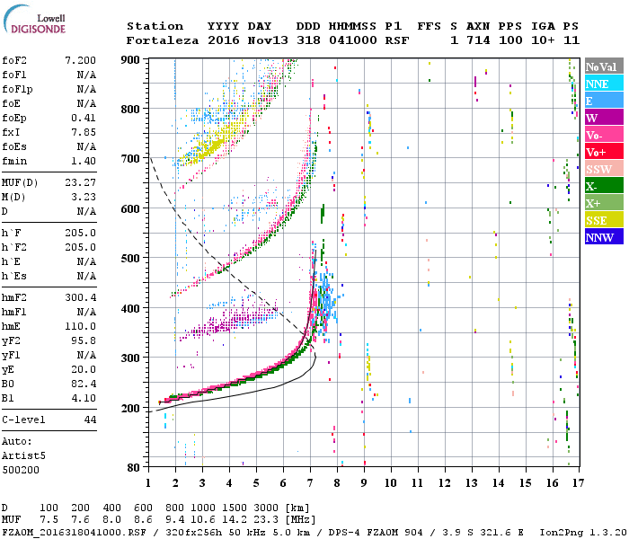Click the 17 MHz frequency axis label
629x539 pixels.
[x=578, y=483]
